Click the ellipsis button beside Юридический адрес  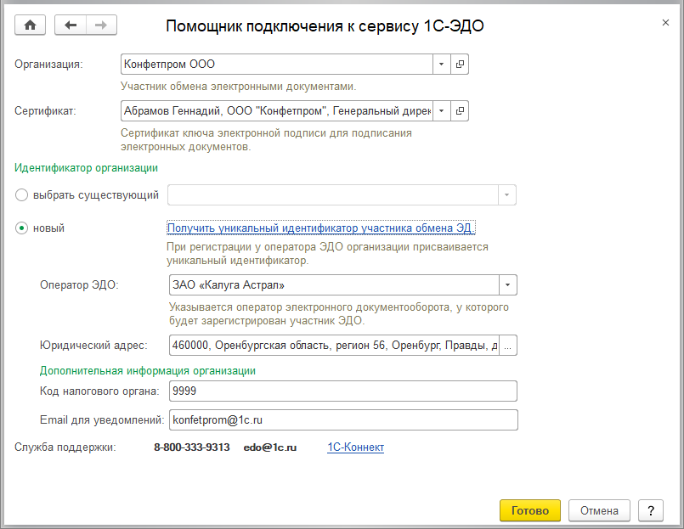(508, 346)
